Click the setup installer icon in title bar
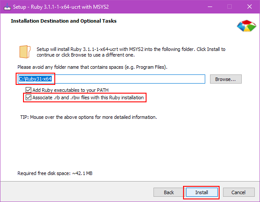The height and width of the screenshot is (202, 260). tap(7, 7)
